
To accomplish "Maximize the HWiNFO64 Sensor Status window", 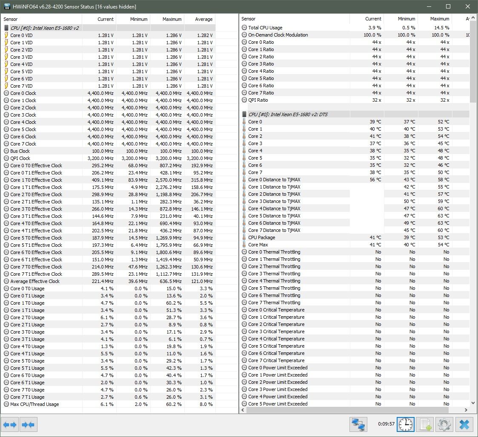I will (448, 6).
